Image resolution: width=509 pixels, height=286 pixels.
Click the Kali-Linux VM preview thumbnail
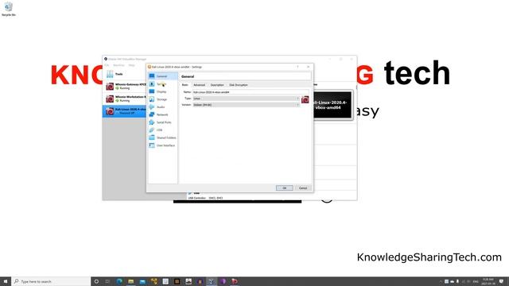pyautogui.click(x=332, y=105)
